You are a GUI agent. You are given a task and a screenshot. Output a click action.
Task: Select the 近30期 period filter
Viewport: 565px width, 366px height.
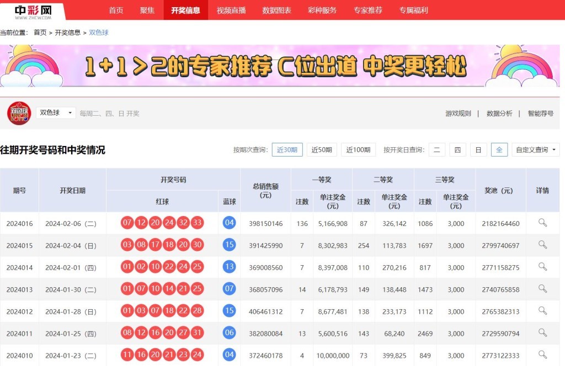287,150
